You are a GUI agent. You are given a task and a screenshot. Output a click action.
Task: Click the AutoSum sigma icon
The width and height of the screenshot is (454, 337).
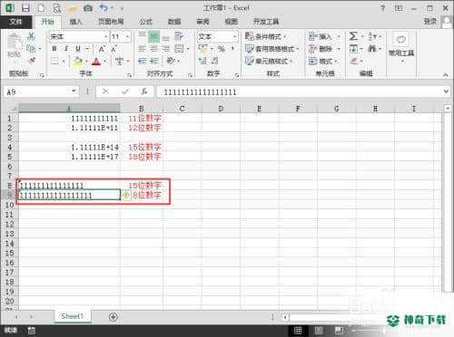[x=353, y=36]
